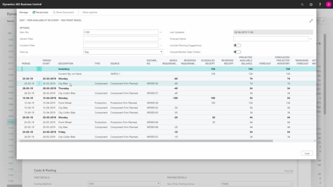Sort by the Source column header

click(114, 63)
